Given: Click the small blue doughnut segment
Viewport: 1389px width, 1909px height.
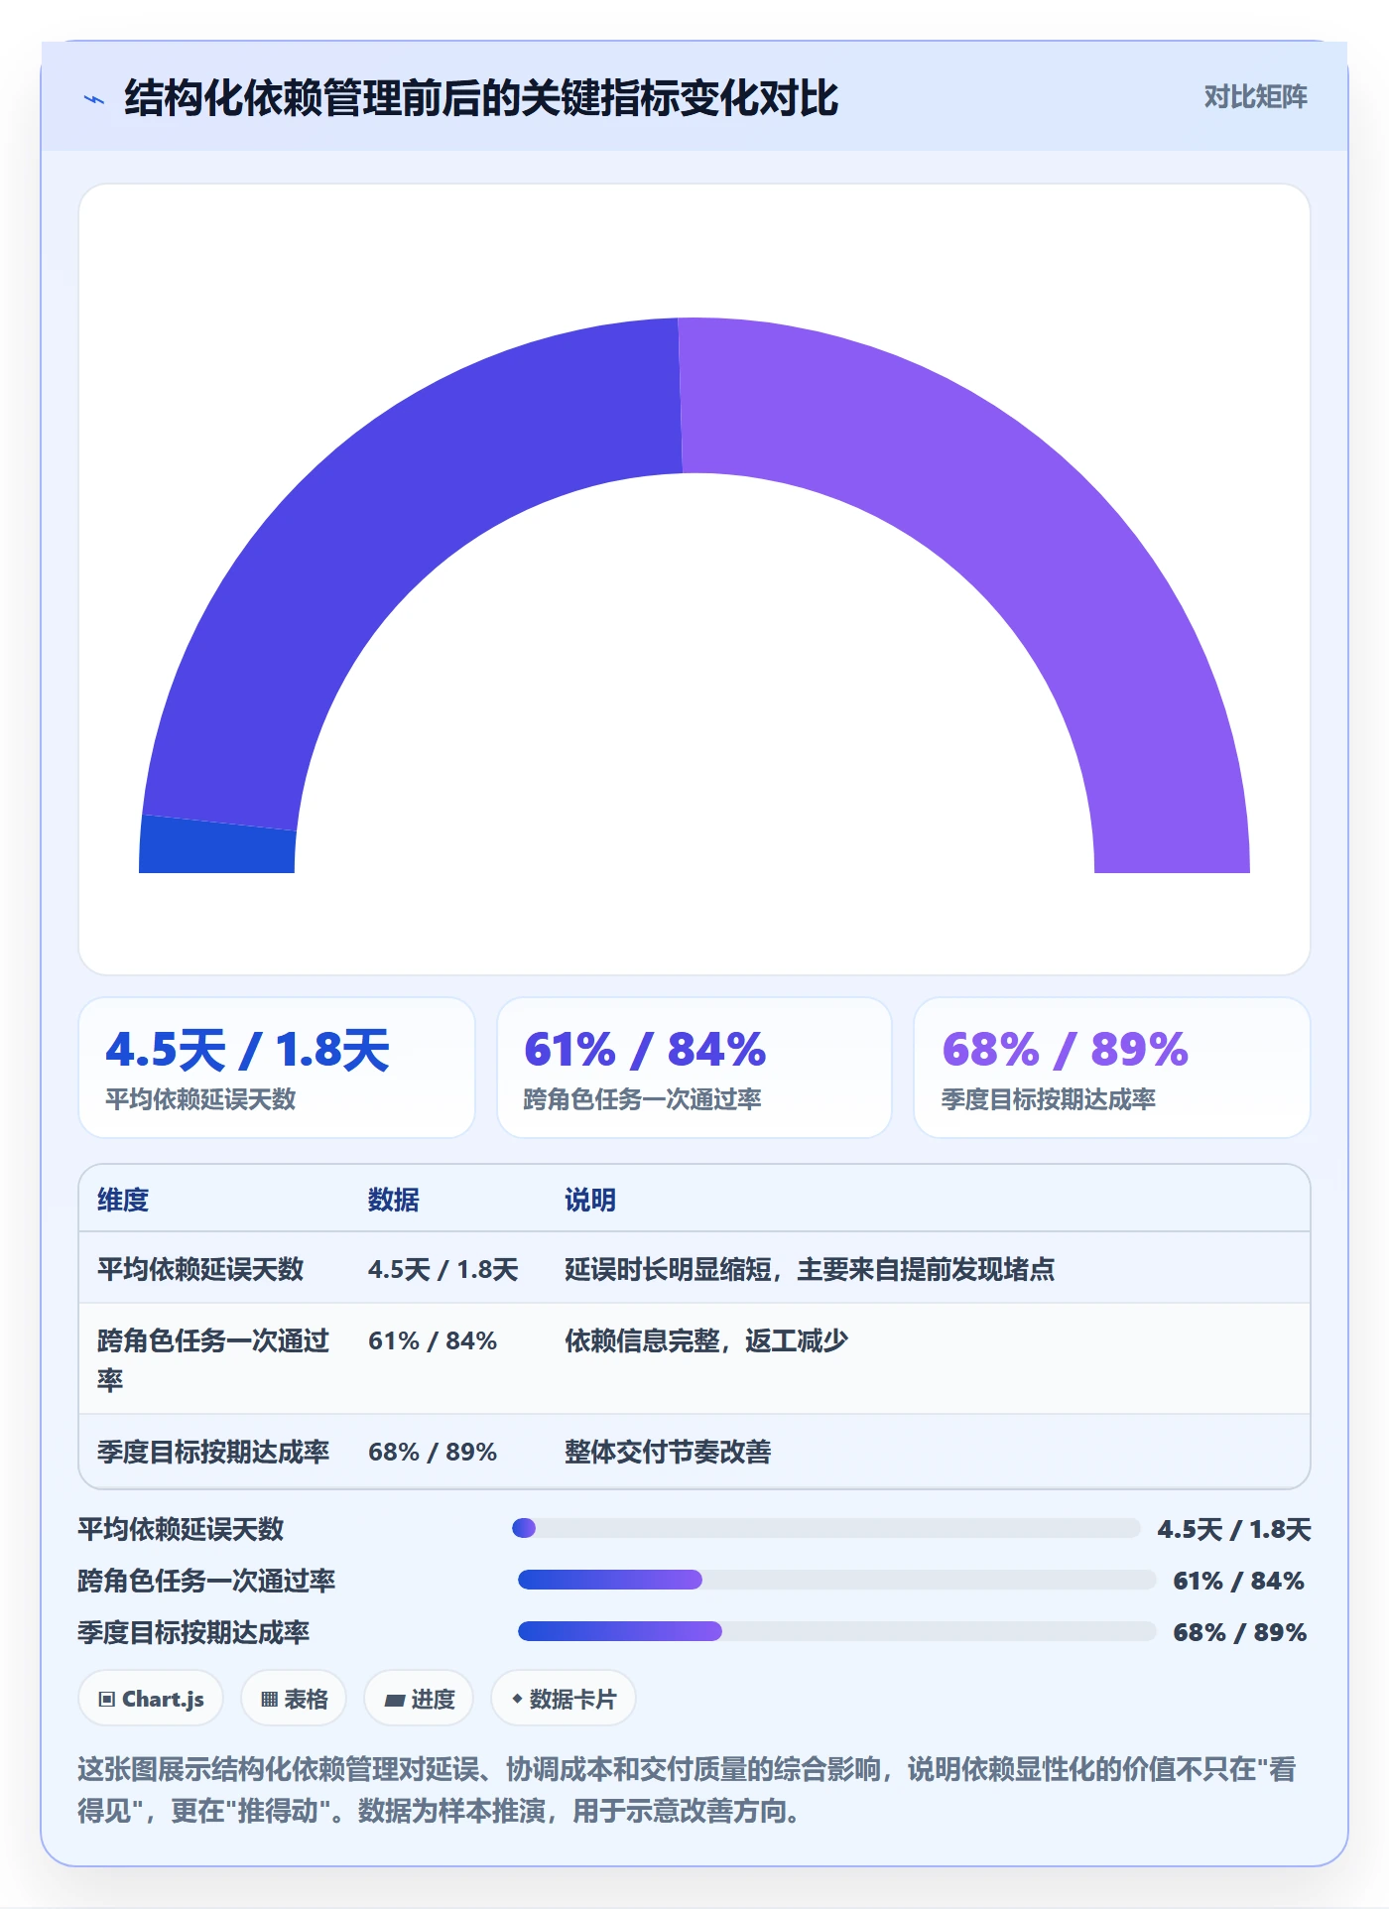Looking at the screenshot, I should point(218,846).
